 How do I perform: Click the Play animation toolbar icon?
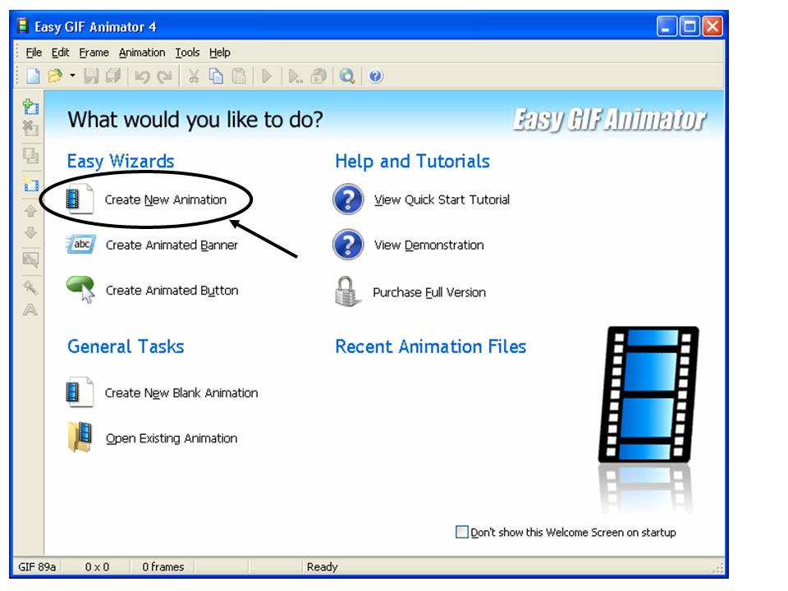click(x=267, y=76)
